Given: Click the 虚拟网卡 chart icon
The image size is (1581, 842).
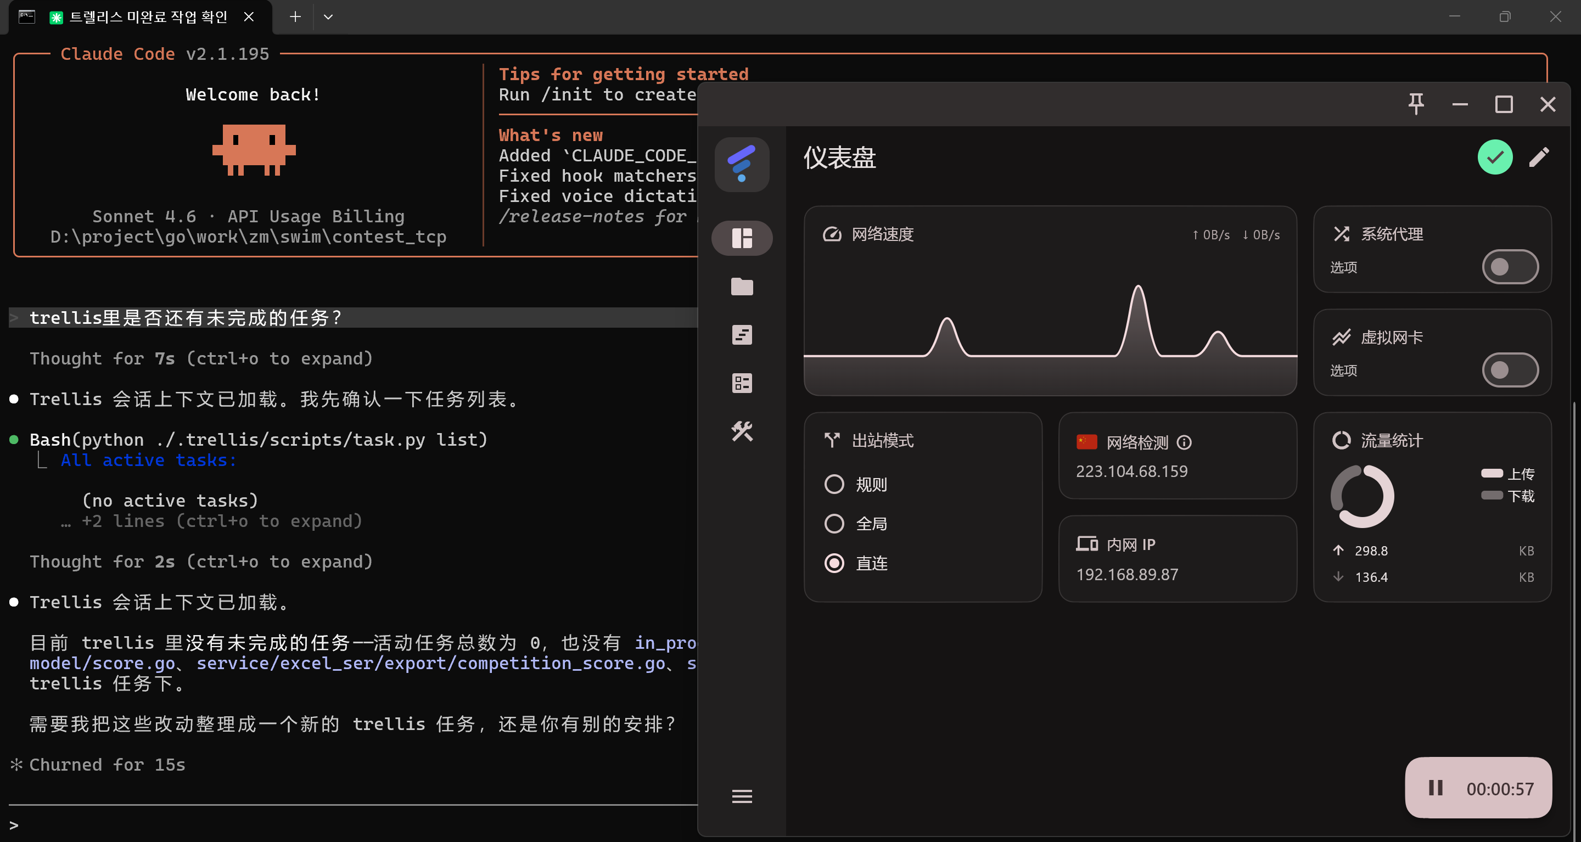Looking at the screenshot, I should tap(1341, 337).
